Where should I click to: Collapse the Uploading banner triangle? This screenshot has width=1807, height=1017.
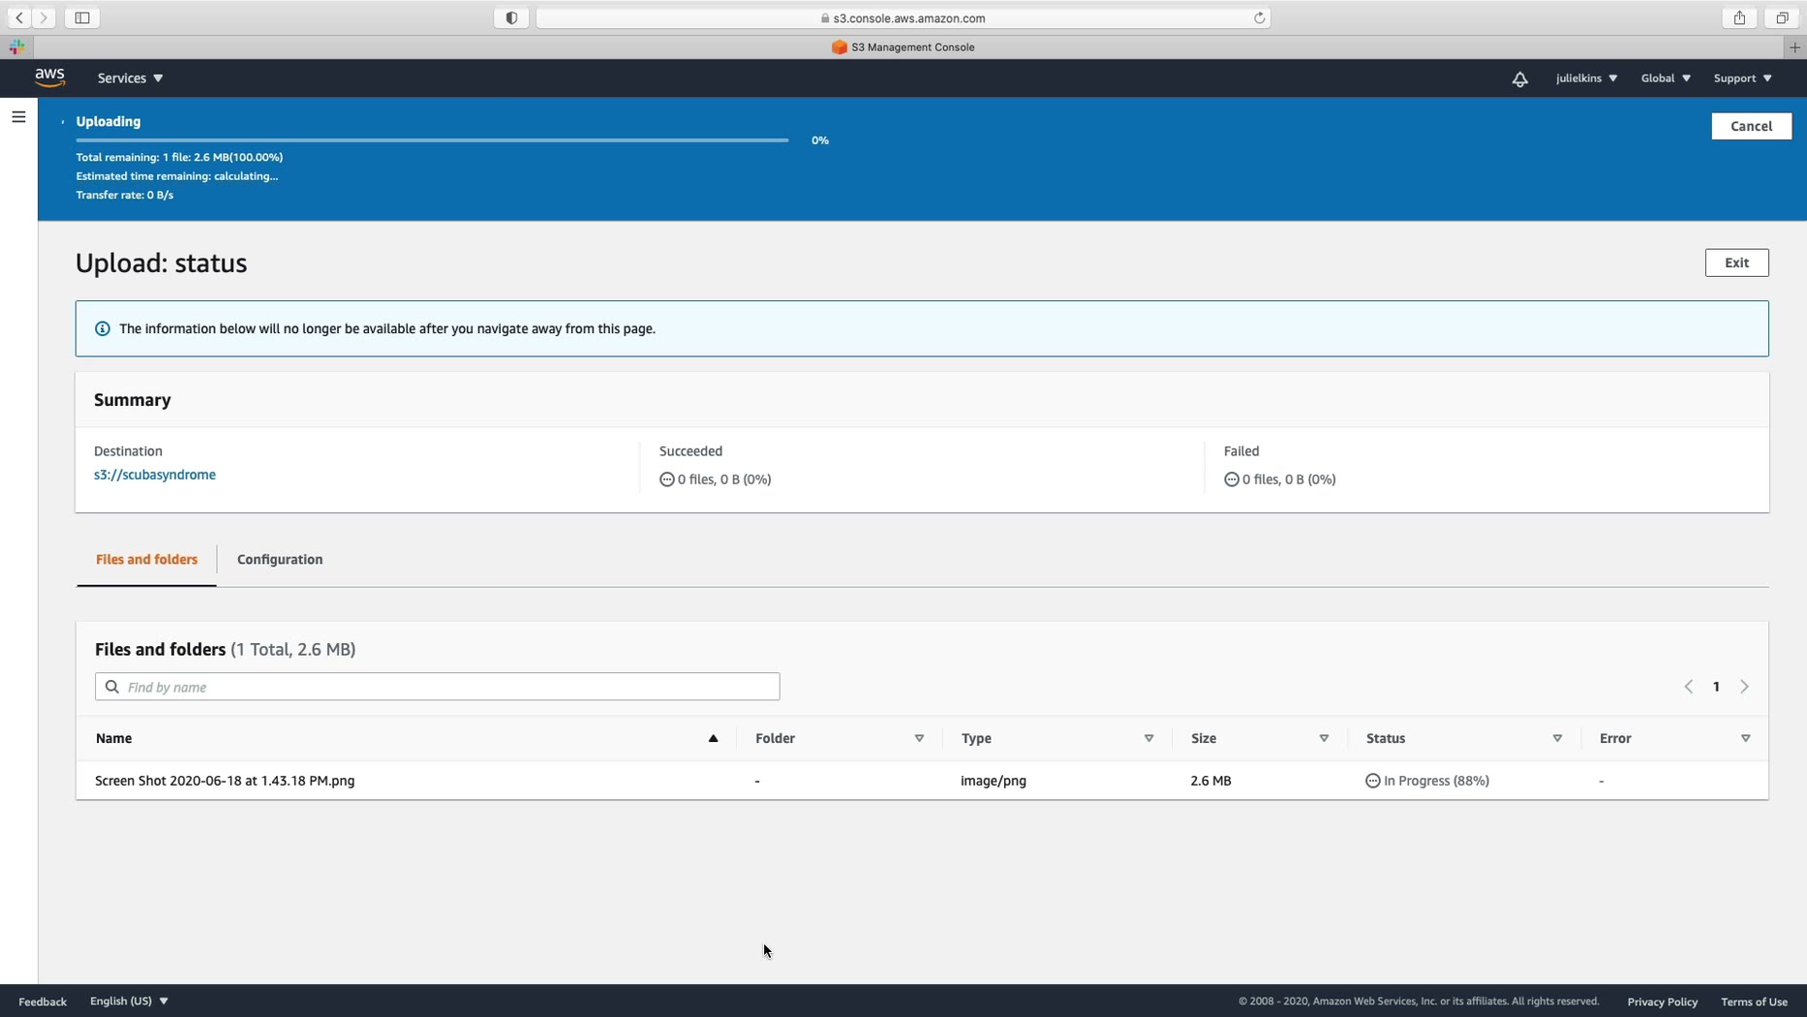[x=63, y=122]
